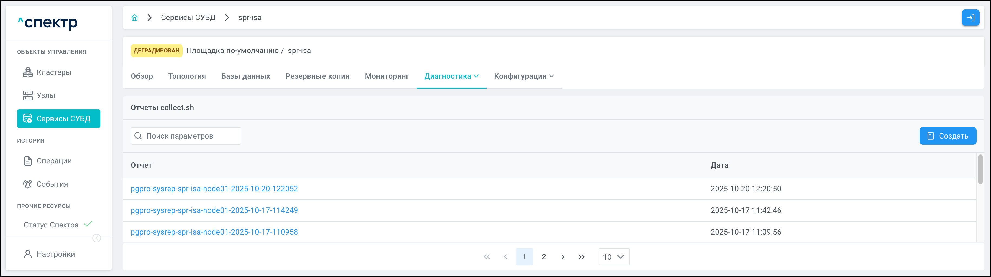Screen dimensions: 991x277
Task: Open Операции history section
Action: coord(54,161)
